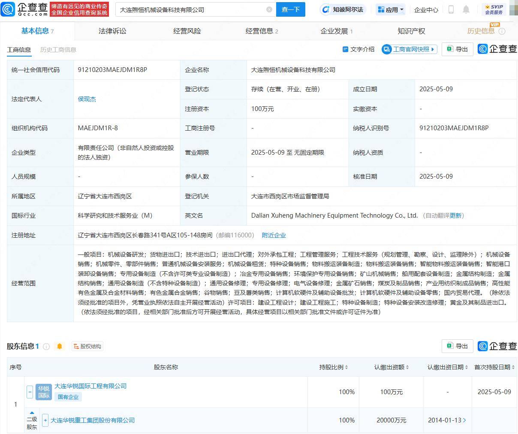The height and width of the screenshot is (434, 518).
Task: Switch to 经营风险 tab
Action: point(187,31)
